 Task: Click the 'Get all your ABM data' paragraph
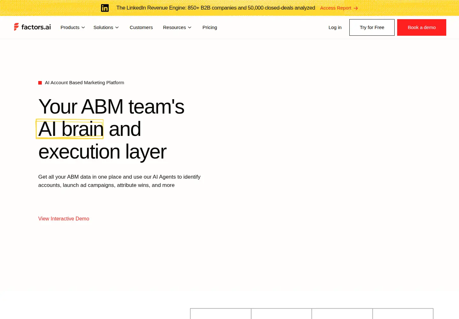120,181
